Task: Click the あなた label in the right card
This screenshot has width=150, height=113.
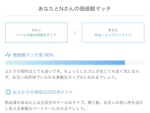Action: pos(113,30)
